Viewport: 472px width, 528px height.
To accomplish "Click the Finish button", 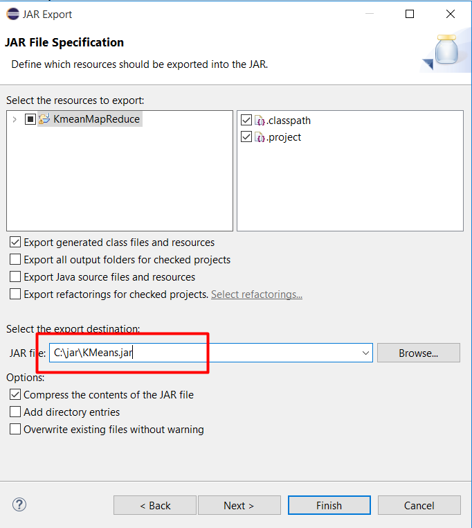I will 329,505.
